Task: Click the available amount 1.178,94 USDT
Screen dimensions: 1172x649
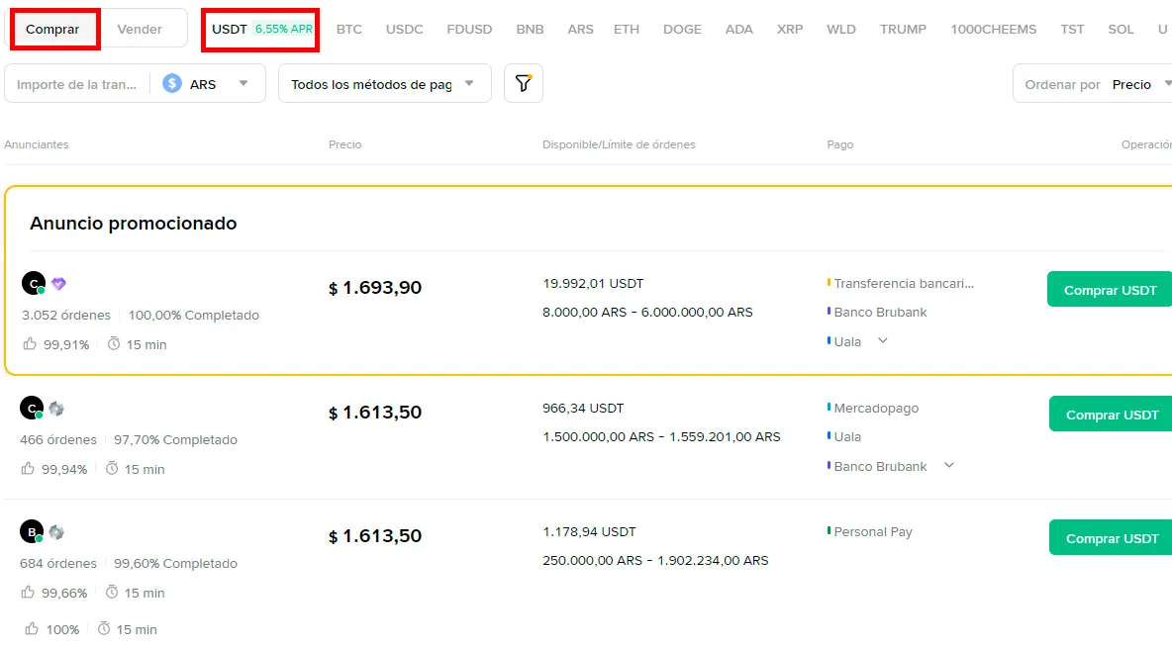Action: (x=589, y=531)
